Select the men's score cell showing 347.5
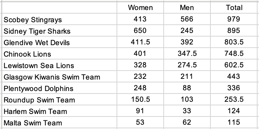259x129 pixels. coord(187,54)
